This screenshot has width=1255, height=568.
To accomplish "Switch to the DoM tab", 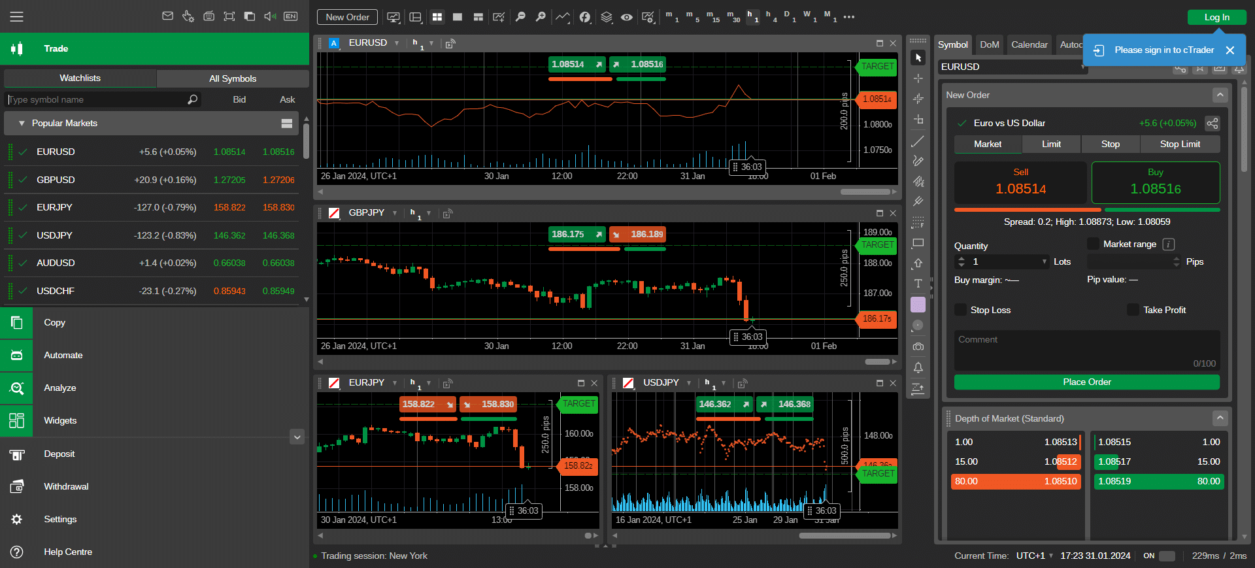I will click(990, 45).
